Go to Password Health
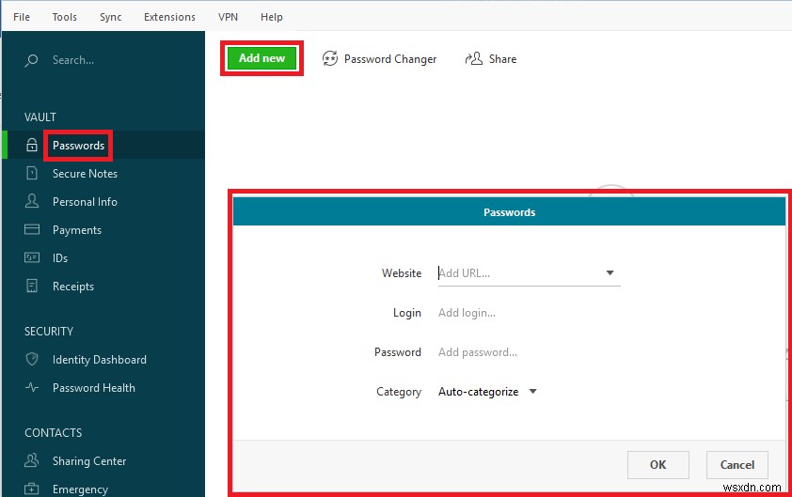 click(94, 388)
